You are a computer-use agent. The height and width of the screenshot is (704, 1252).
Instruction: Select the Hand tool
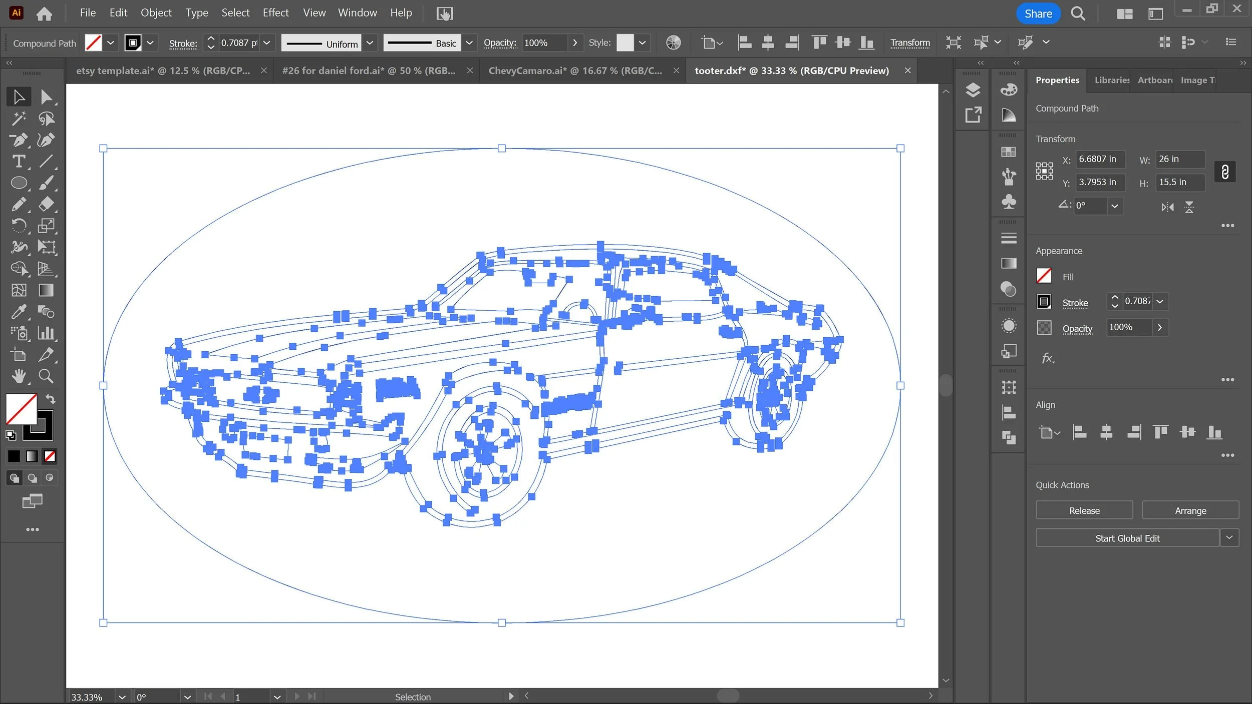[19, 376]
